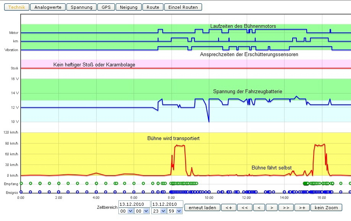Click the active Technik tab

[x=16, y=7]
